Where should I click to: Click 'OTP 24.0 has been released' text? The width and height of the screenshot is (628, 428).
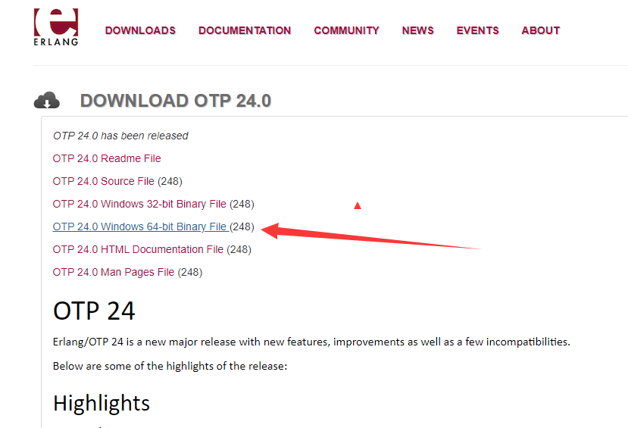click(x=120, y=136)
